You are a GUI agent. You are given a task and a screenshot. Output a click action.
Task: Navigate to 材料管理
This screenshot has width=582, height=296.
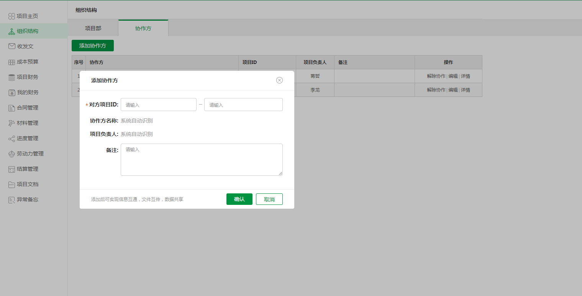click(34, 123)
